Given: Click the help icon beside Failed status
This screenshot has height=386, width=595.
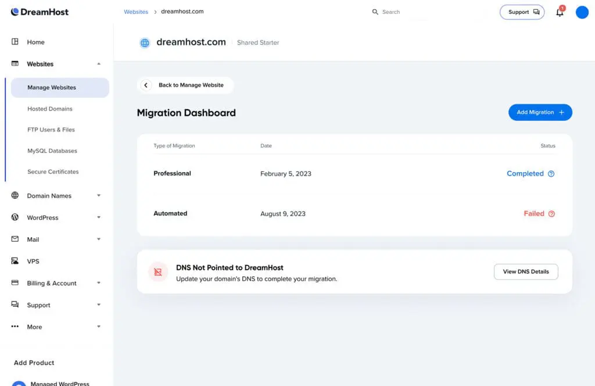Looking at the screenshot, I should [x=552, y=214].
